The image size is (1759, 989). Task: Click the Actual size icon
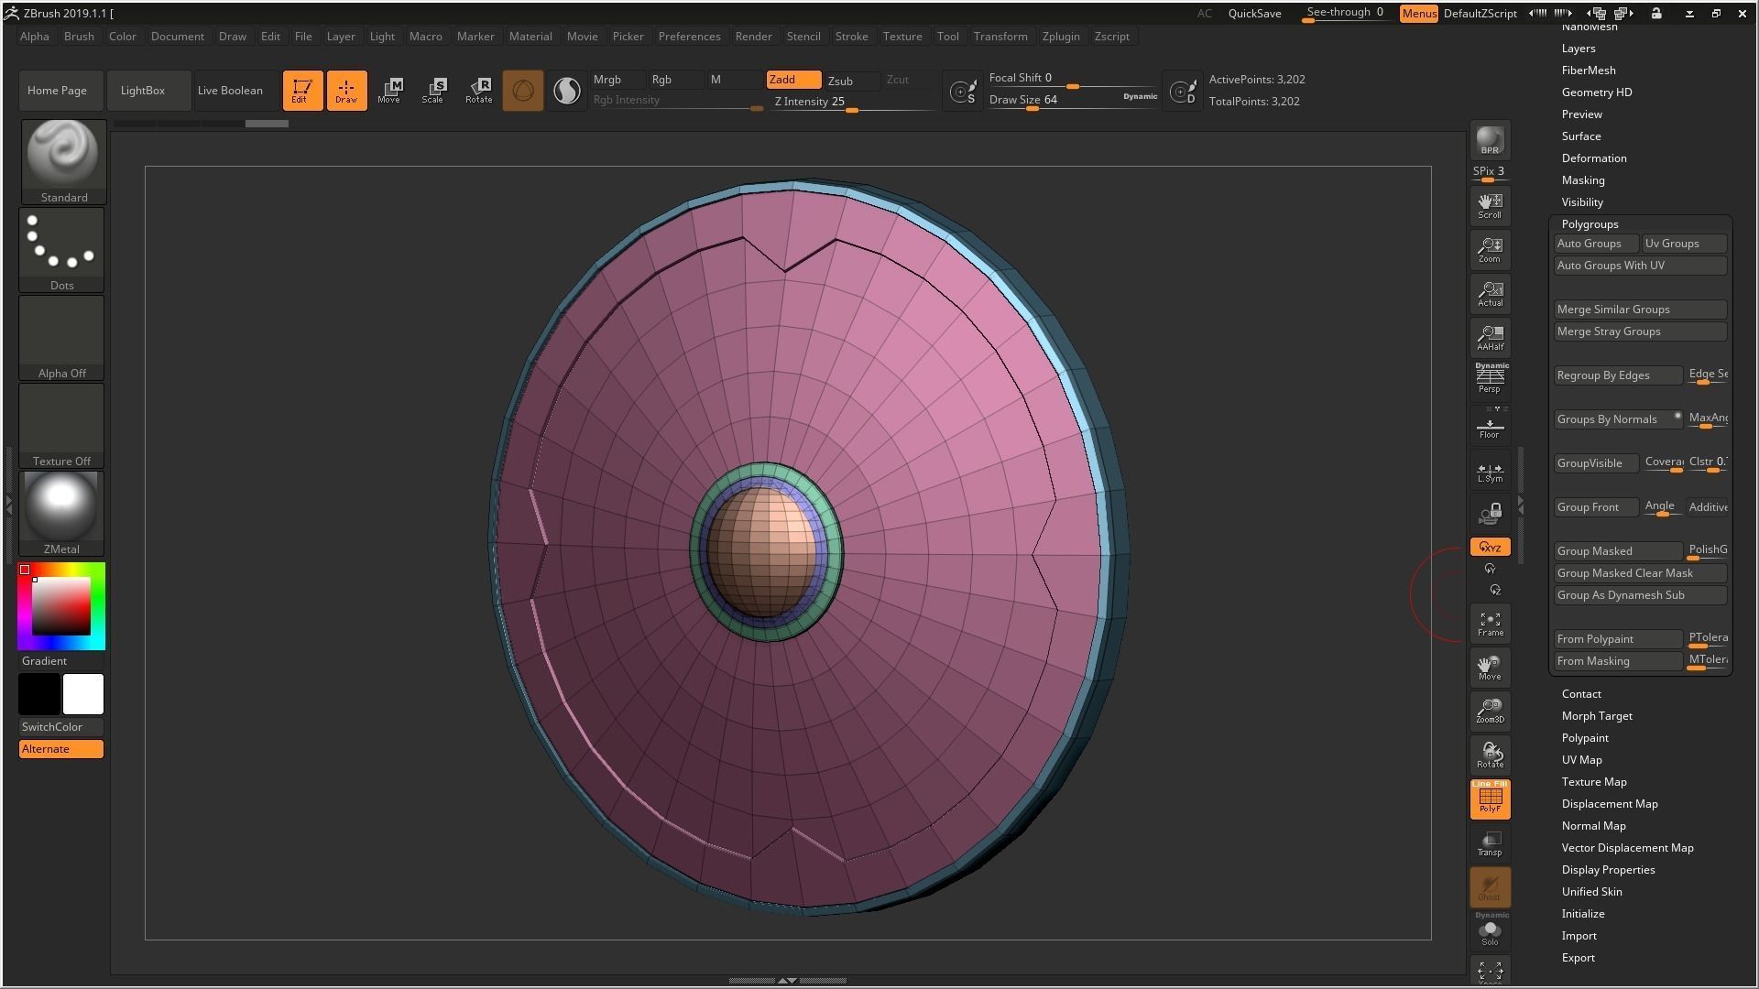(1490, 293)
